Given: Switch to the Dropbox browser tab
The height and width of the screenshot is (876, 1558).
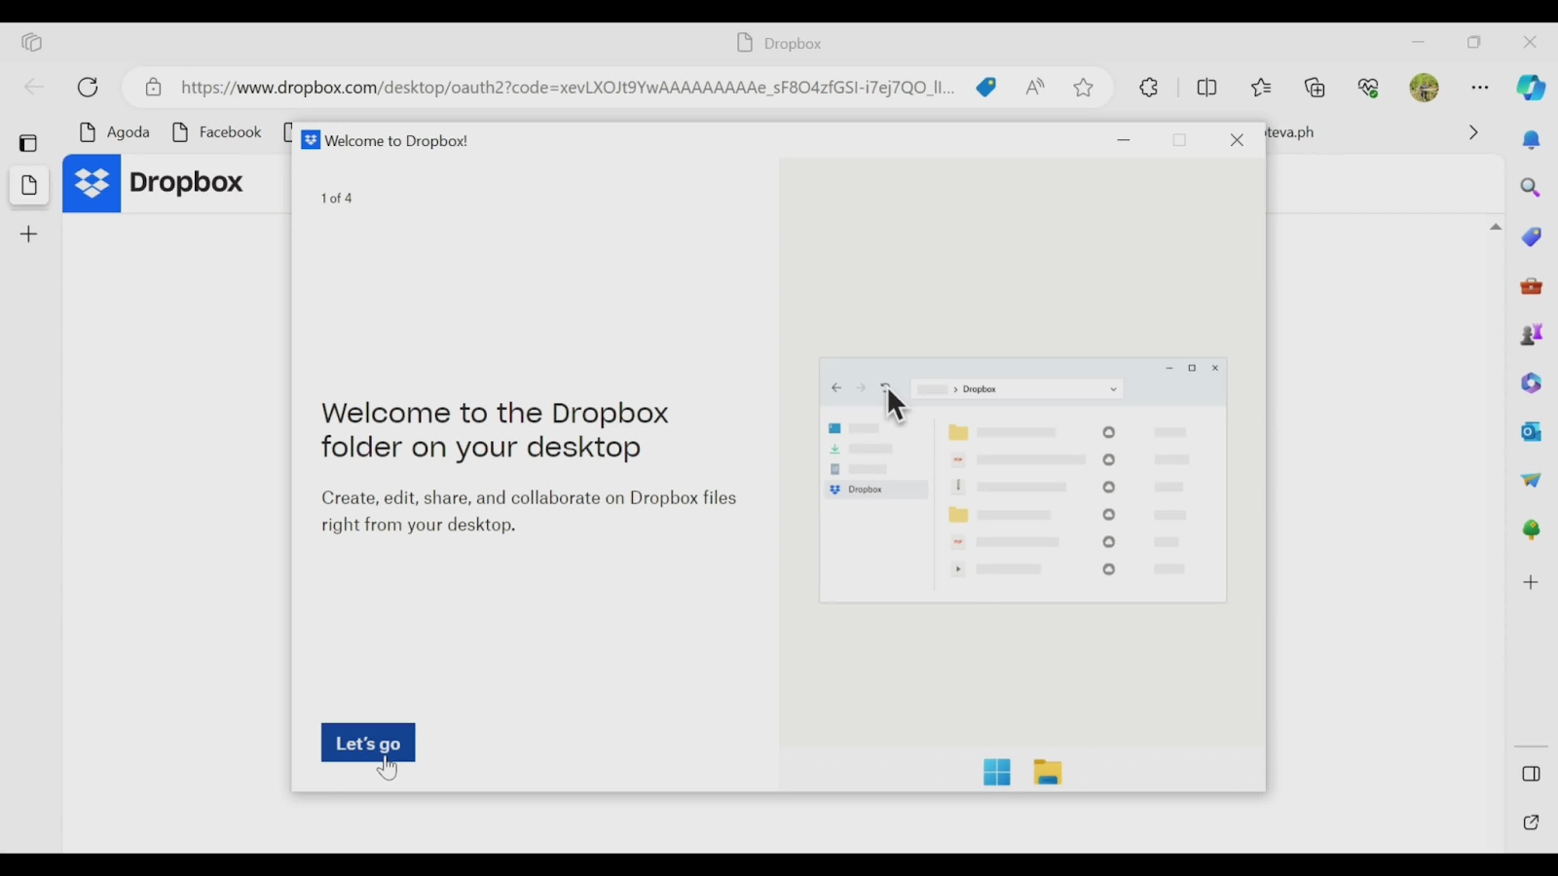Looking at the screenshot, I should coord(777,43).
